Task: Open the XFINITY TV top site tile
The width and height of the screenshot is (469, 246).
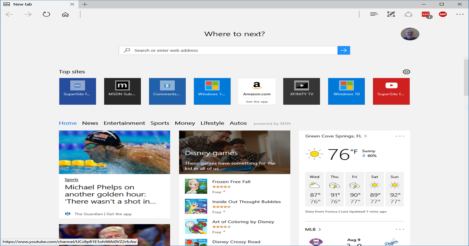Action: coord(301,91)
